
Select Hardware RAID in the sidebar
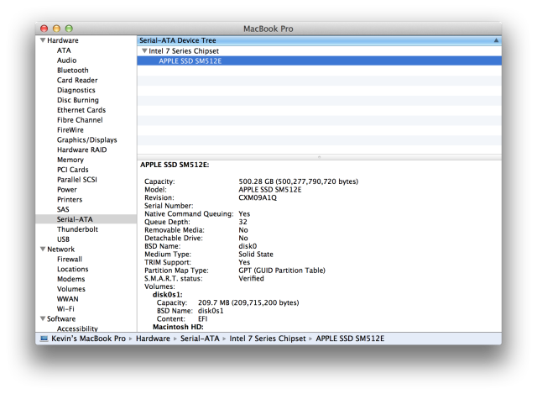point(82,150)
